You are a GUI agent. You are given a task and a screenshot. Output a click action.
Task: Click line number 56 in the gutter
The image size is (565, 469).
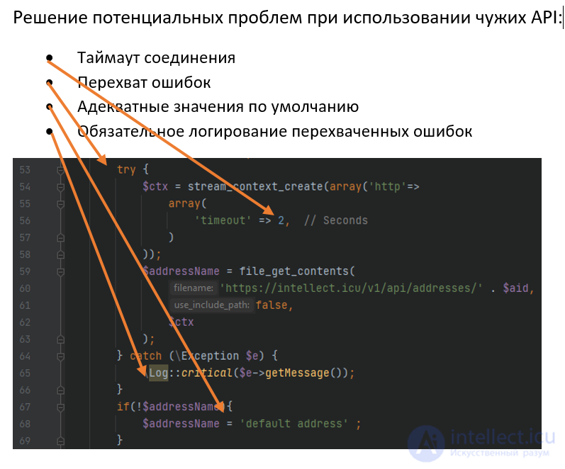(x=25, y=220)
